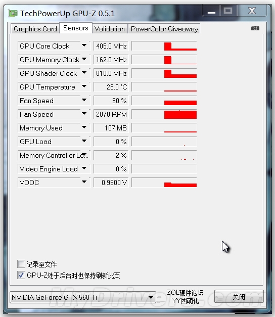Maximize the GPU-Z window

pos(228,11)
